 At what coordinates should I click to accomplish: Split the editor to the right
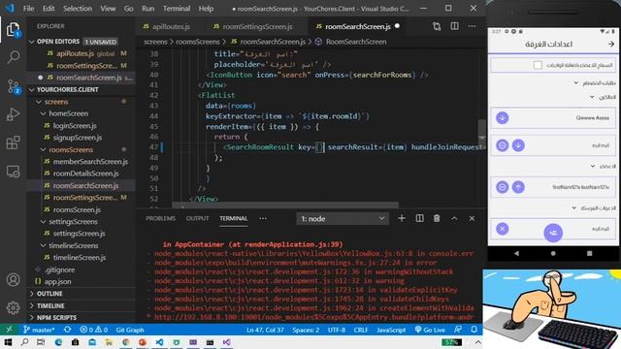coord(455,26)
